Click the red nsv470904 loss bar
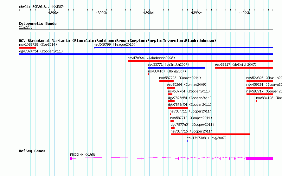The width and height of the screenshot is (282, 176). (200, 61)
